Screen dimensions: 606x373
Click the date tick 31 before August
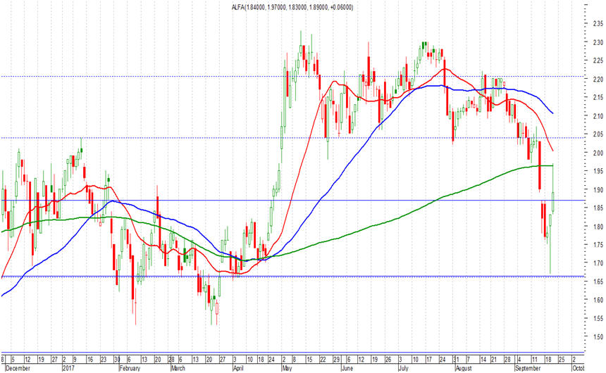(x=457, y=360)
